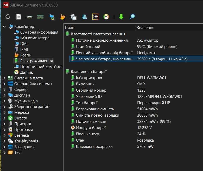203x171 pixels.
Task: Open the sensor gauge toolbar icon
Action: [106, 17]
